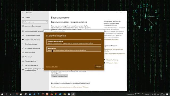This screenshot has width=170, height=96.
Task: Click the 'Stalker' item on the taskbar
Action: pos(138,94)
